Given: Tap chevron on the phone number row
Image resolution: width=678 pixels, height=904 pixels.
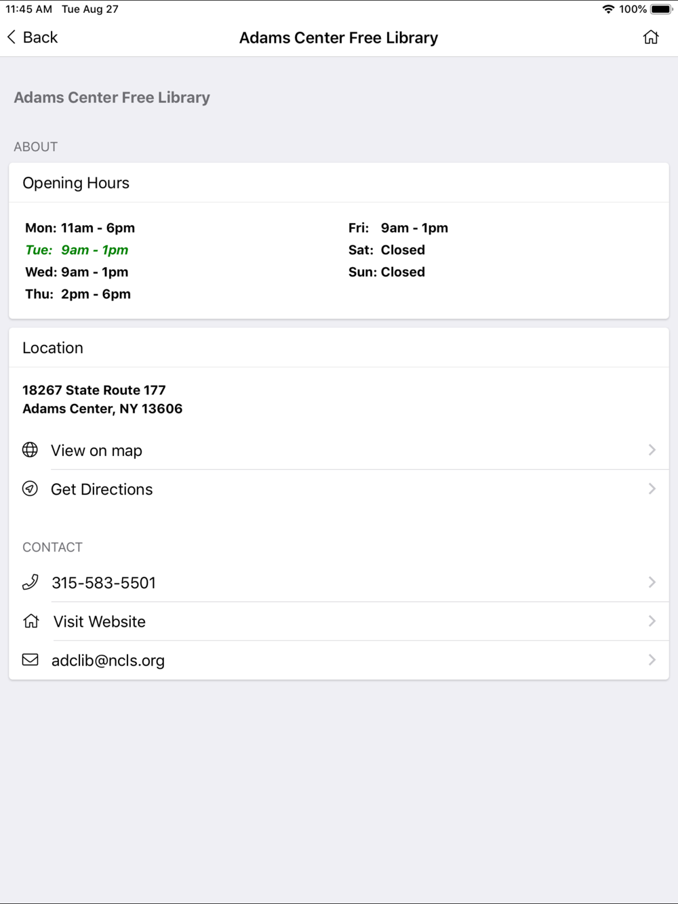Looking at the screenshot, I should (x=652, y=582).
